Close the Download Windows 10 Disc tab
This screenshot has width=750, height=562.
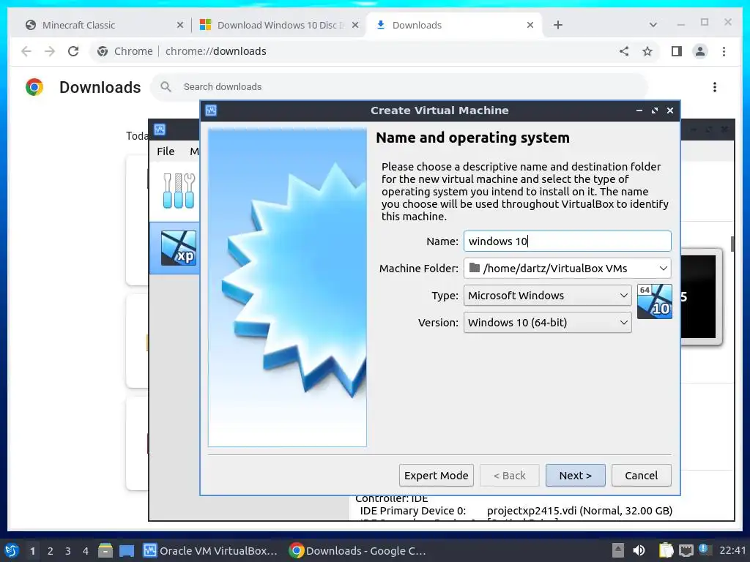[355, 25]
